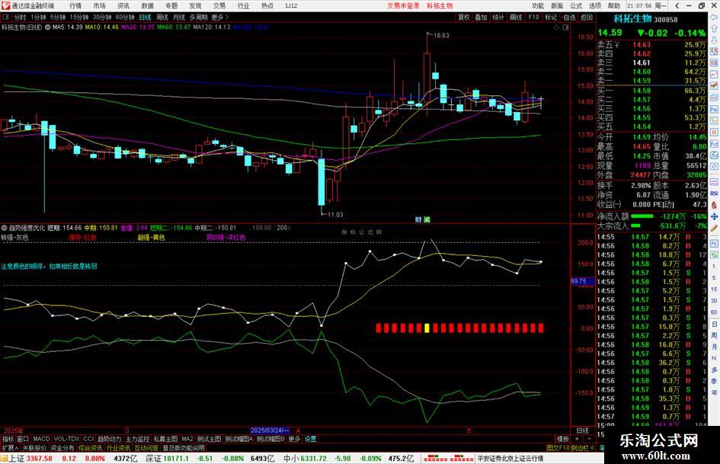Image resolution: width=720 pixels, height=464 pixels.
Task: Switch to 5分钟 chart period
Action: click(x=57, y=17)
